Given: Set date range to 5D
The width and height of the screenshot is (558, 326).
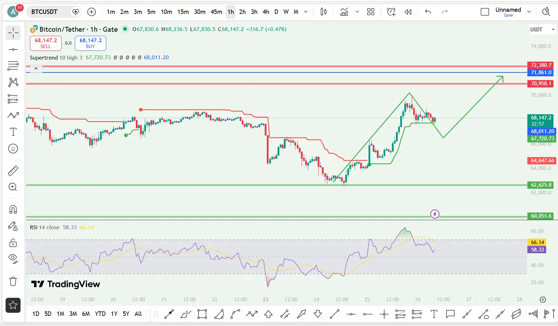Looking at the screenshot, I should coord(48,314).
